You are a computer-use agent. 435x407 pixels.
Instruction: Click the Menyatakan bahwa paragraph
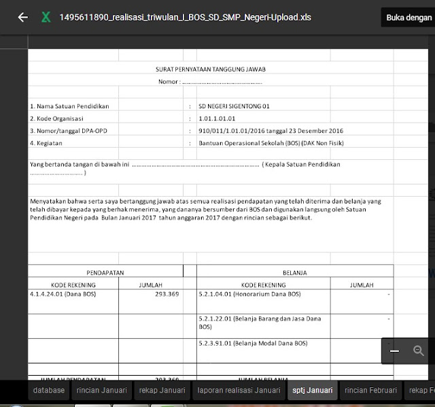tap(205, 210)
